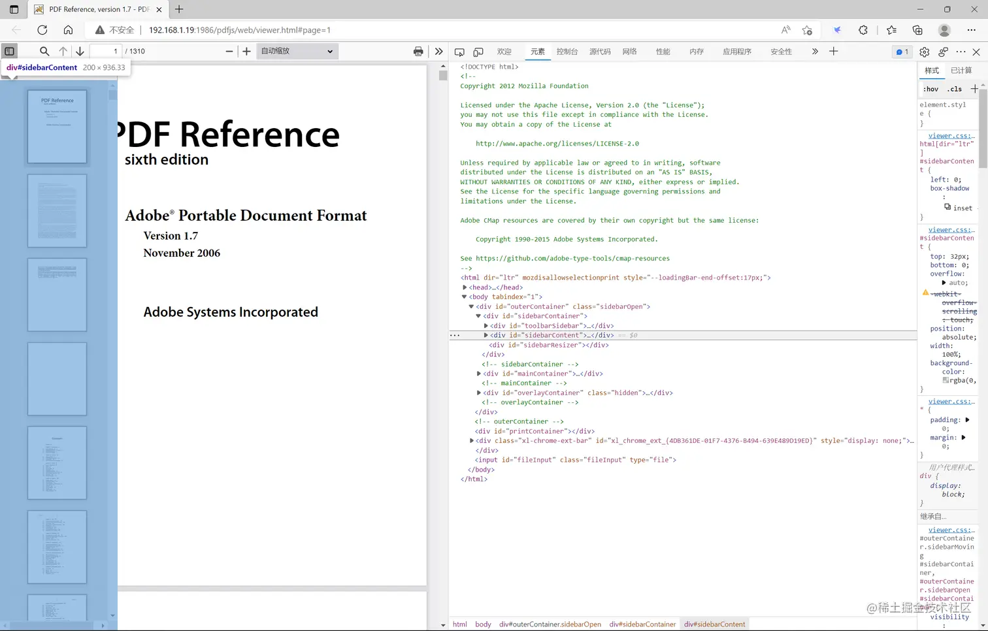Expand the xl-chrome-ext-bar div node

(471, 441)
